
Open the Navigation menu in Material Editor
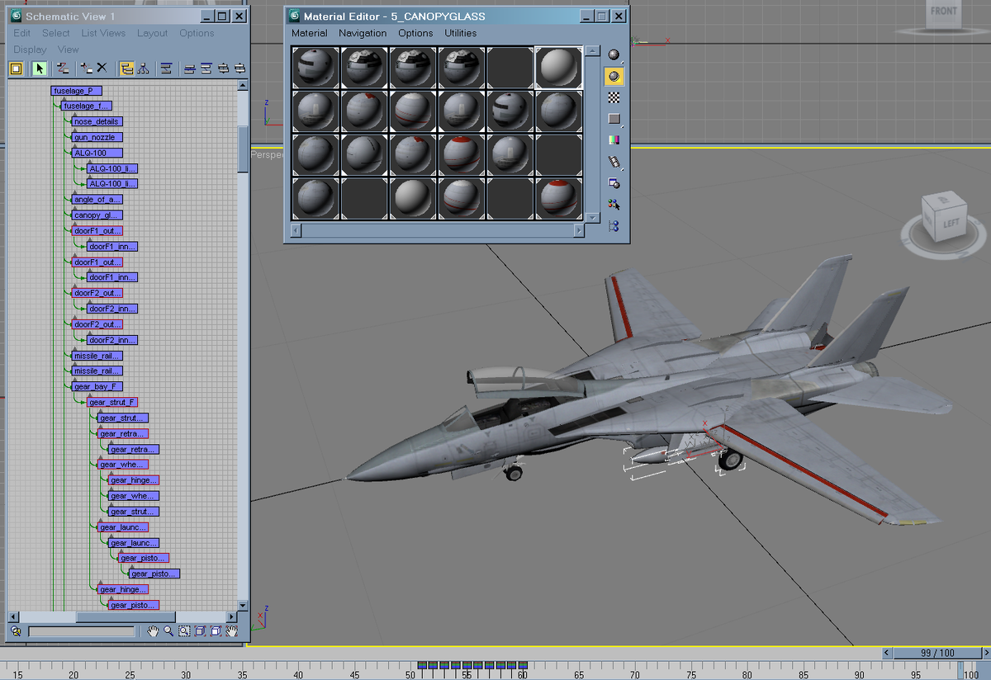pyautogui.click(x=363, y=33)
